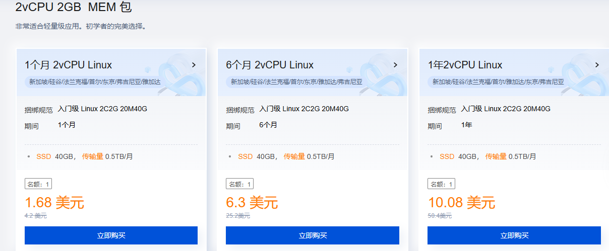The width and height of the screenshot is (609, 251).
Task: Click the 期间 value 1个月
Action: tap(67, 125)
